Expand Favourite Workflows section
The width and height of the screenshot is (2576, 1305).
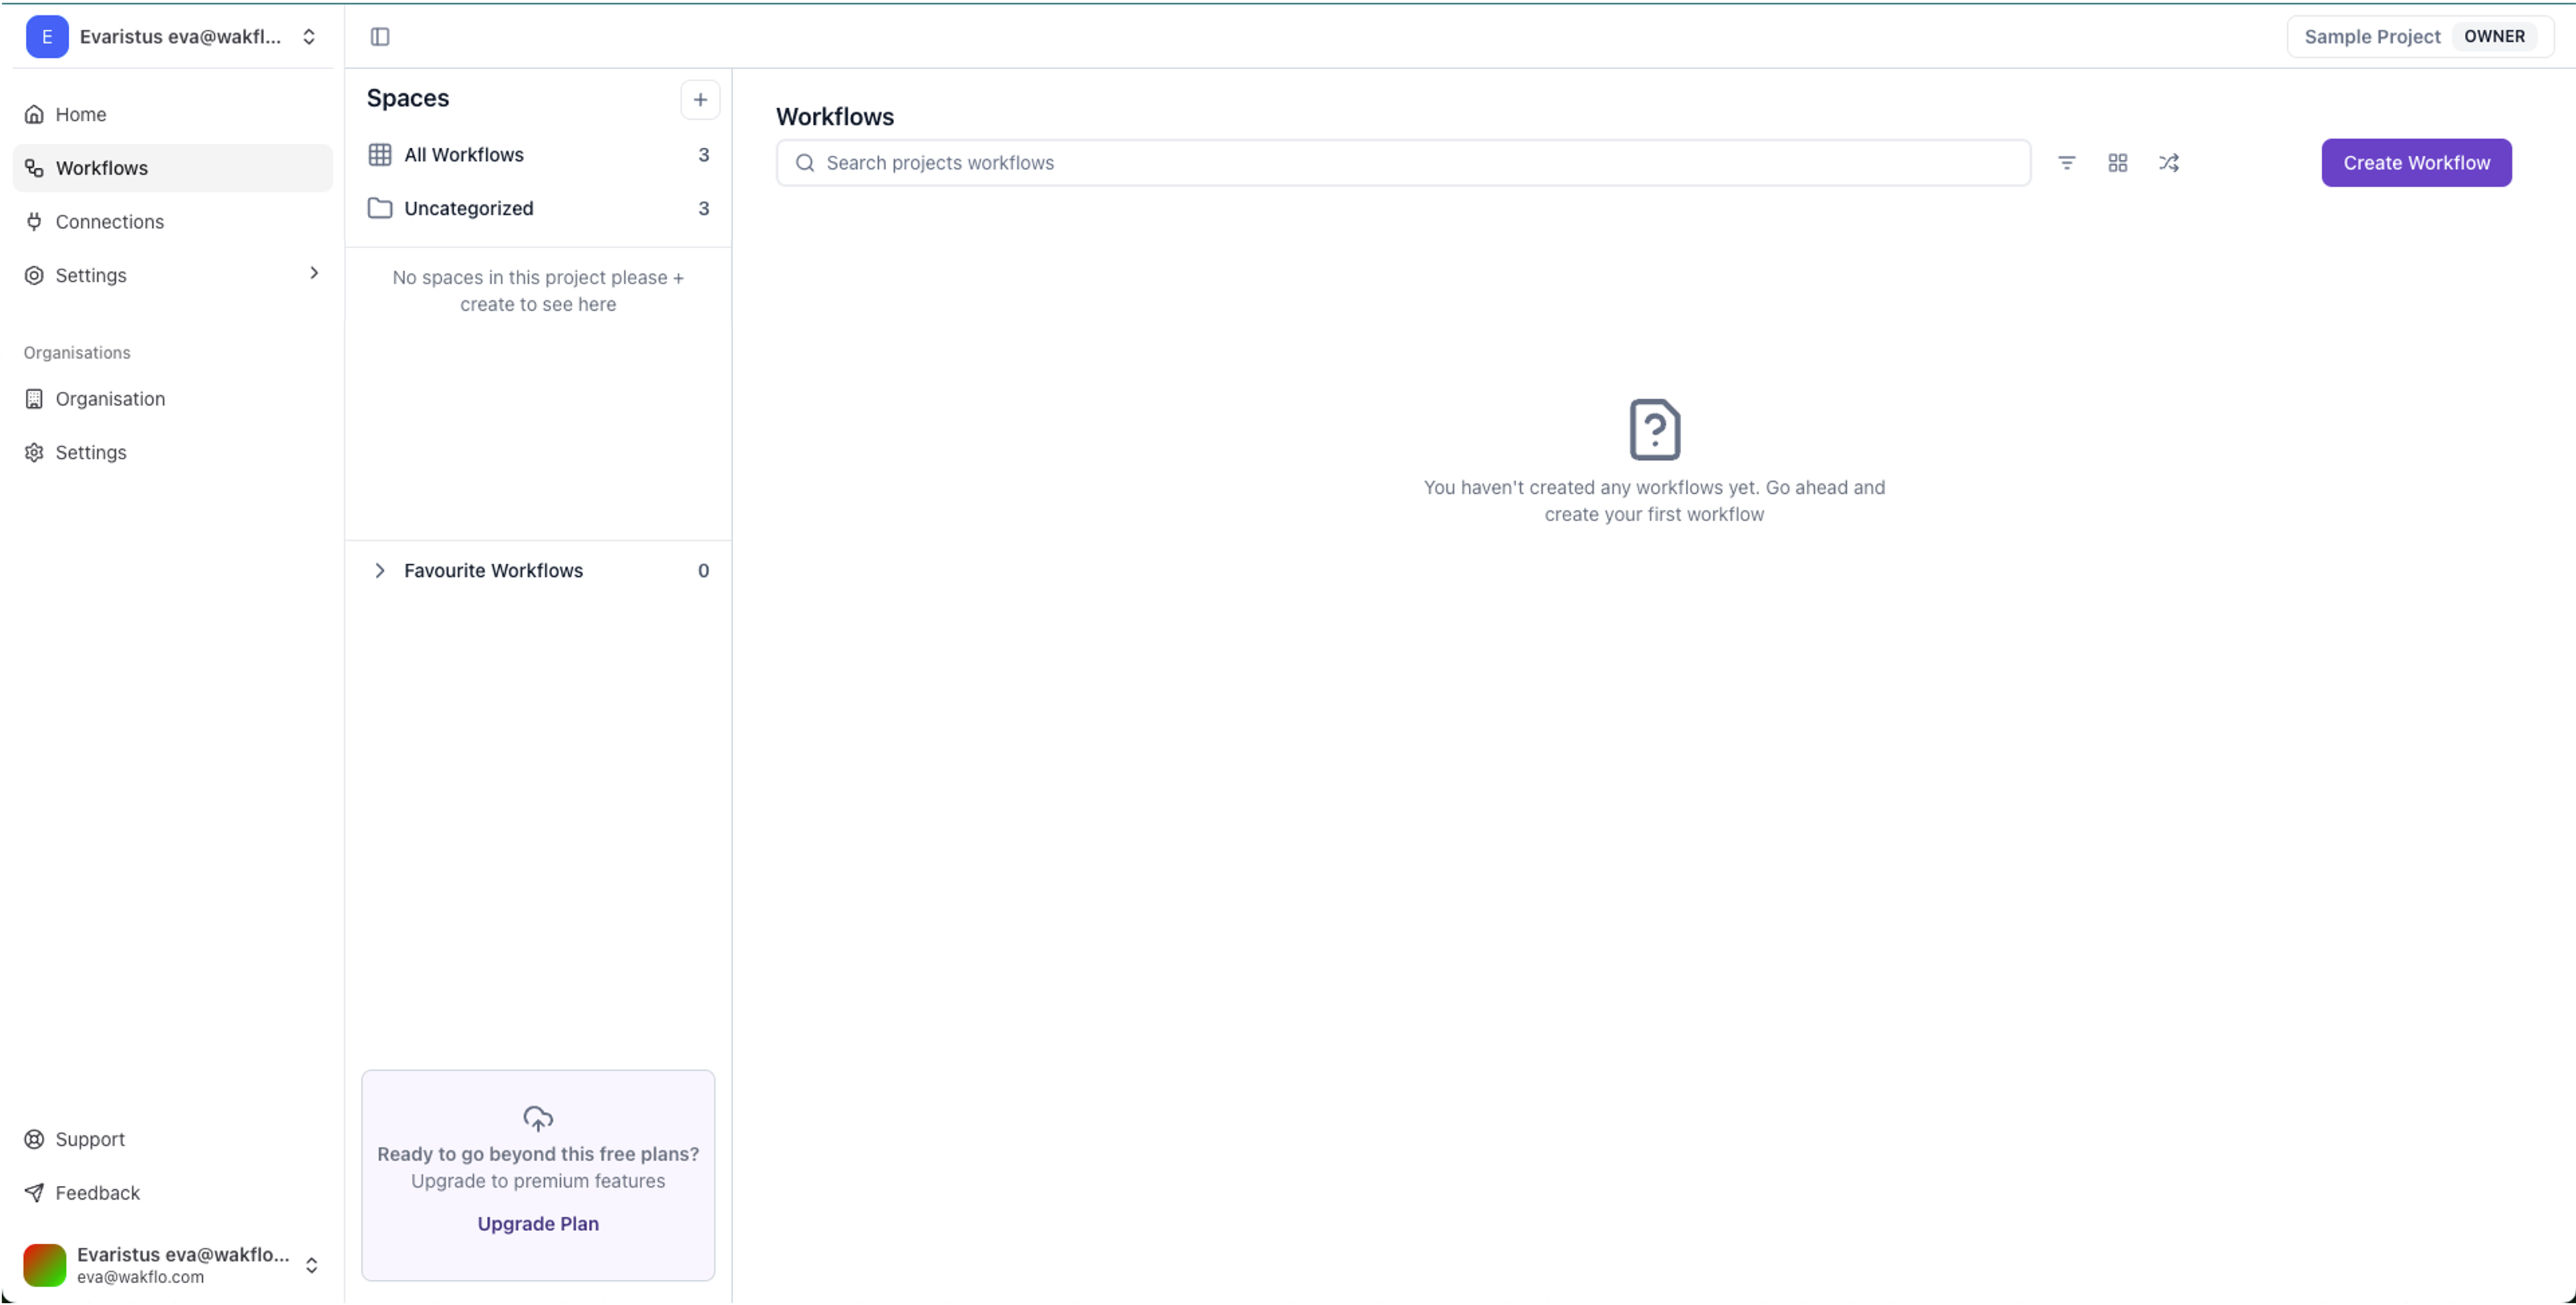[380, 571]
